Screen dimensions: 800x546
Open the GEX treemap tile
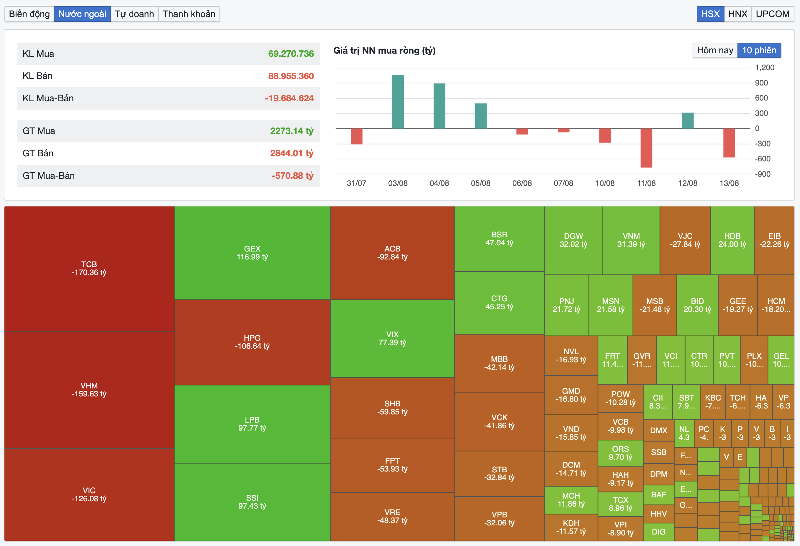(252, 253)
